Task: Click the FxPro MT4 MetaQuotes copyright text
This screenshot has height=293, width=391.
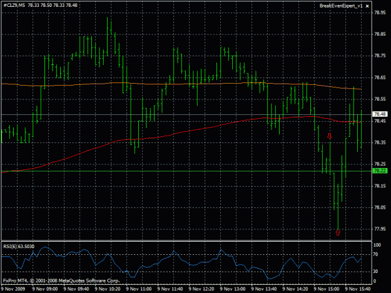Action: [61, 281]
